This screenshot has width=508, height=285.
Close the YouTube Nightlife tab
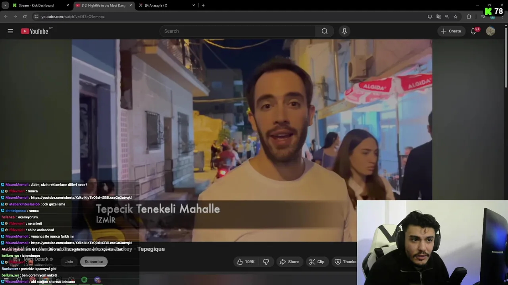131,6
